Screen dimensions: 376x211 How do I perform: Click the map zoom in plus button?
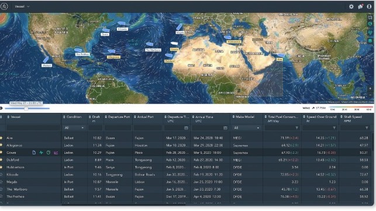pos(370,88)
